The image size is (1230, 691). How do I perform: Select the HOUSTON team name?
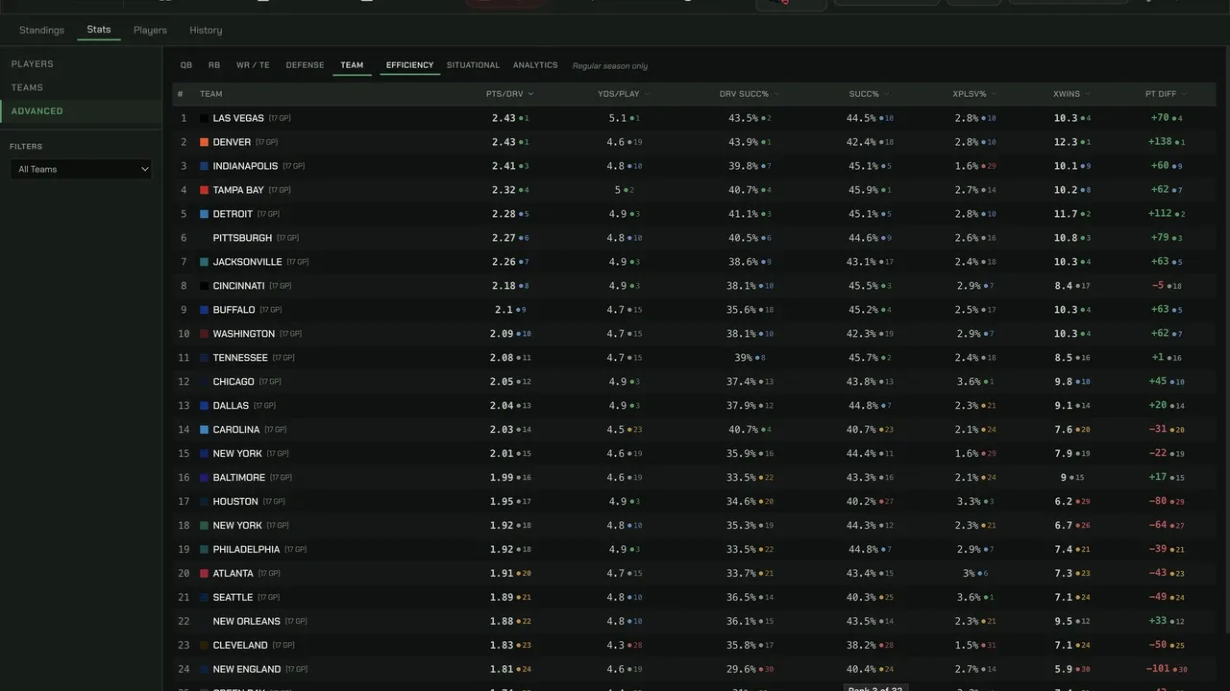(235, 502)
